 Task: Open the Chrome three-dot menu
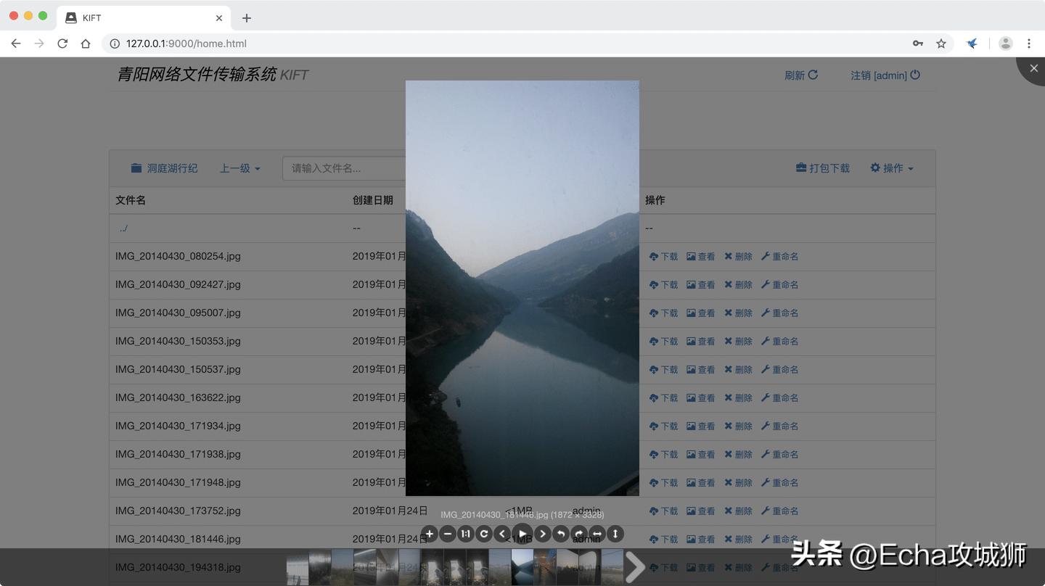(x=1029, y=44)
